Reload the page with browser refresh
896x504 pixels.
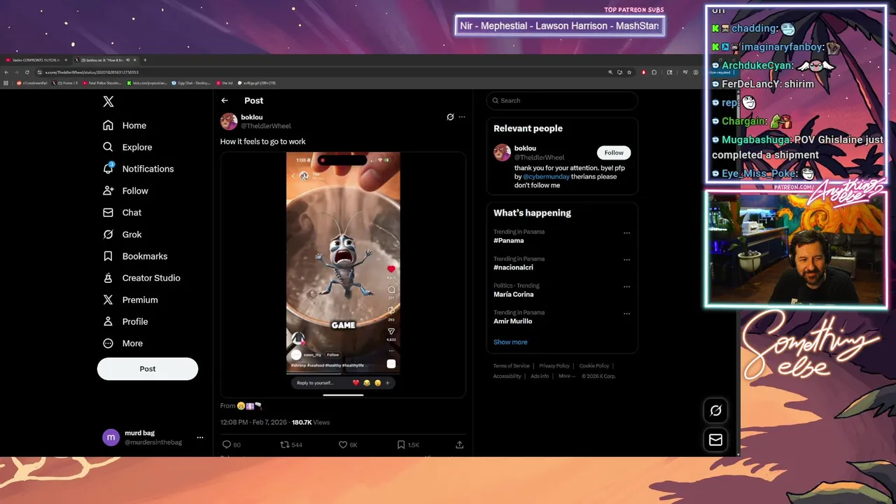[x=27, y=72]
